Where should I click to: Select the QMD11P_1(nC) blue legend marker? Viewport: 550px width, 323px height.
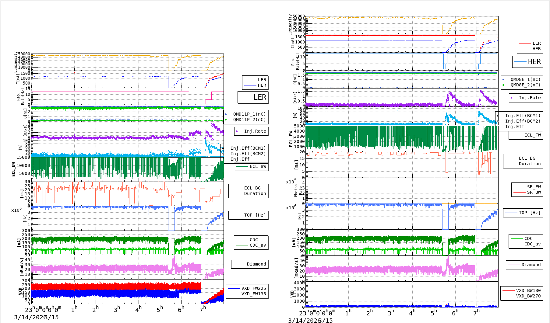coord(226,114)
